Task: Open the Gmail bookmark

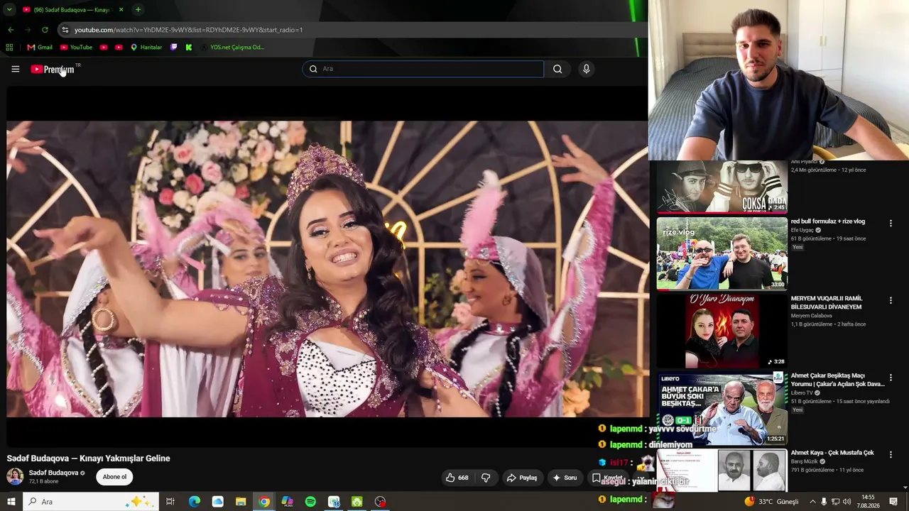Action: click(40, 48)
